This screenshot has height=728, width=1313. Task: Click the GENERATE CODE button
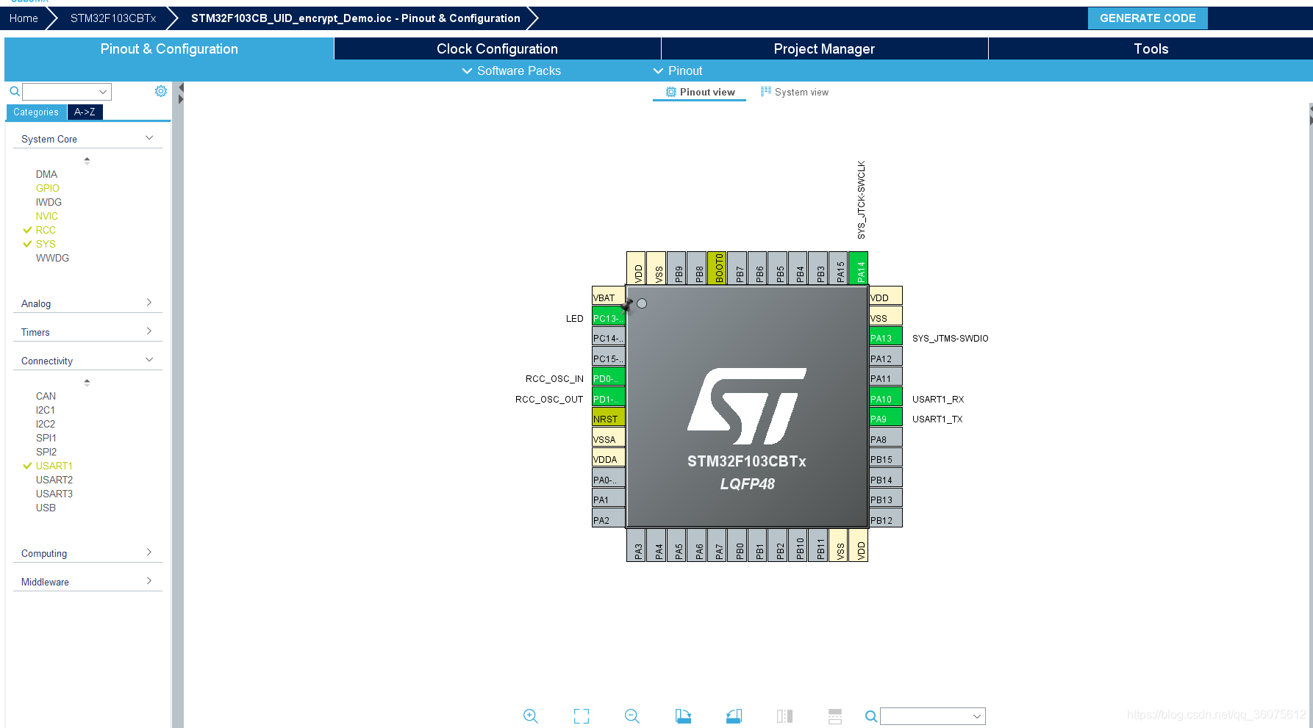1147,18
